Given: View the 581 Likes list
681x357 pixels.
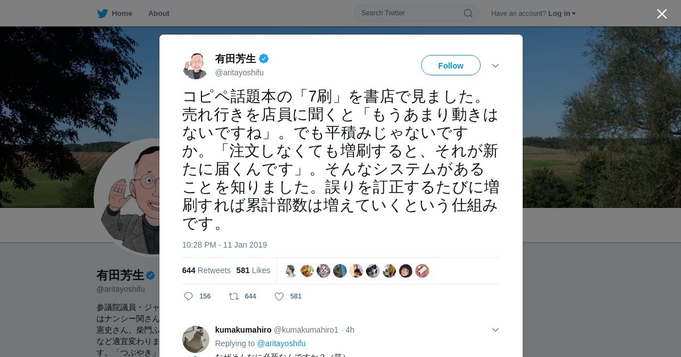Looking at the screenshot, I should coord(253,270).
